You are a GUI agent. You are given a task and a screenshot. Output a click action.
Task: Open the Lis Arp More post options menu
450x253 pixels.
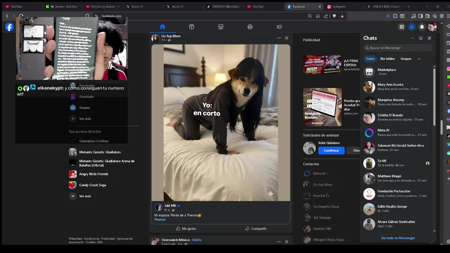279,38
